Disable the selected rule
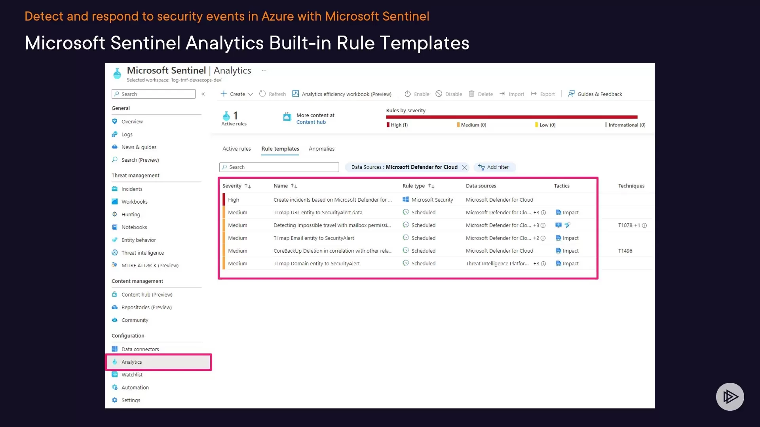This screenshot has height=427, width=760. click(x=448, y=94)
